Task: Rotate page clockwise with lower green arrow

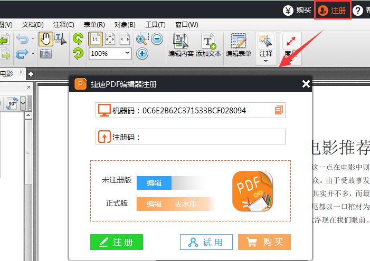Action: click(78, 54)
